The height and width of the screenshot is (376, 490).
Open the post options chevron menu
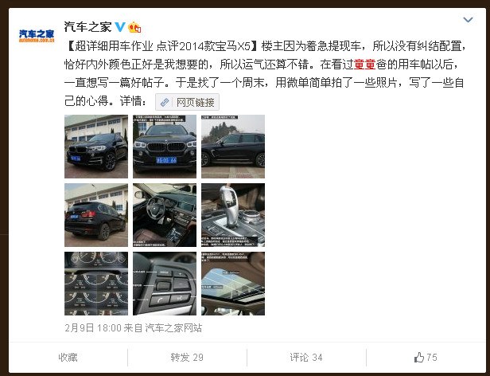[468, 20]
